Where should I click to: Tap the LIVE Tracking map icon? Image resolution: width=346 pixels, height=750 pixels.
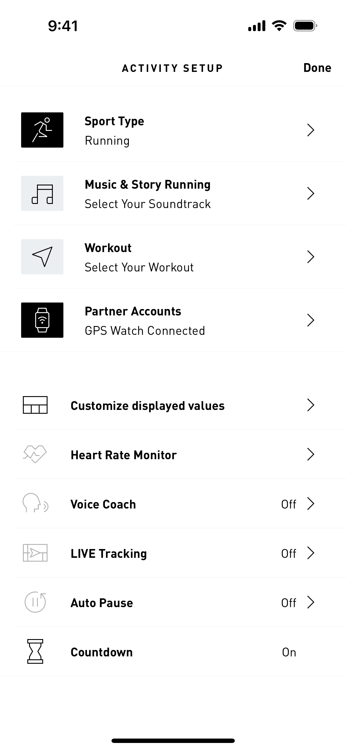(x=35, y=553)
